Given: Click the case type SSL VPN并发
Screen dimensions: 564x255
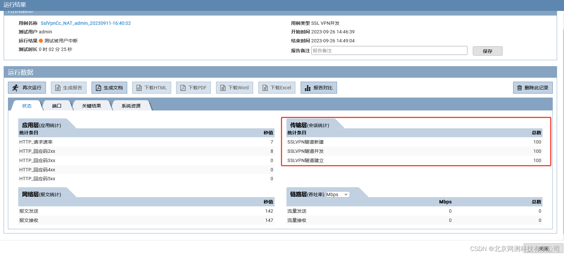Looking at the screenshot, I should click(x=325, y=23).
